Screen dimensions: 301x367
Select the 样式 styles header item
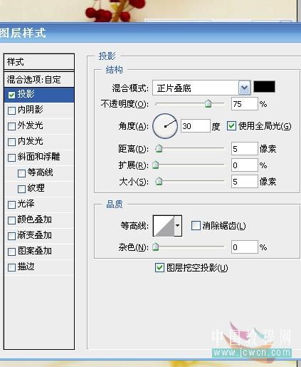click(x=39, y=62)
